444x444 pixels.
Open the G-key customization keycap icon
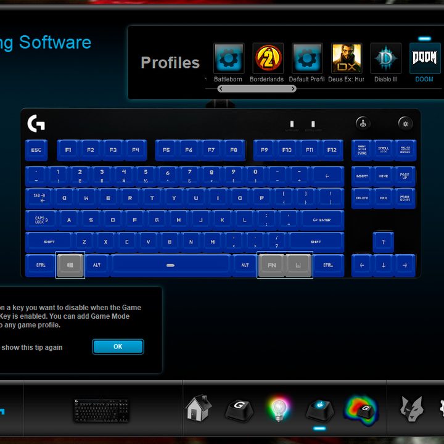coord(239,409)
